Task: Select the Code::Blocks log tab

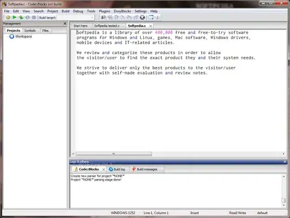Action: [x=89, y=169]
